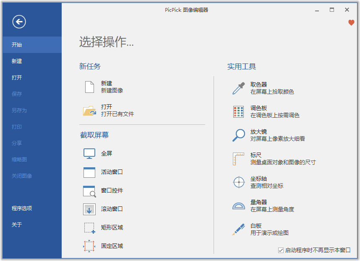Launch 坐标轴 via its label
Image resolution: width=360 pixels, height=261 pixels.
coord(259,179)
